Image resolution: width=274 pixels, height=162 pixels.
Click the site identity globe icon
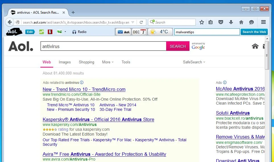click(x=18, y=22)
